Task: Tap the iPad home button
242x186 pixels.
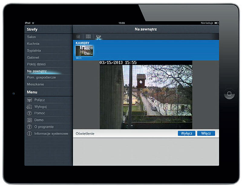Action: (229, 93)
